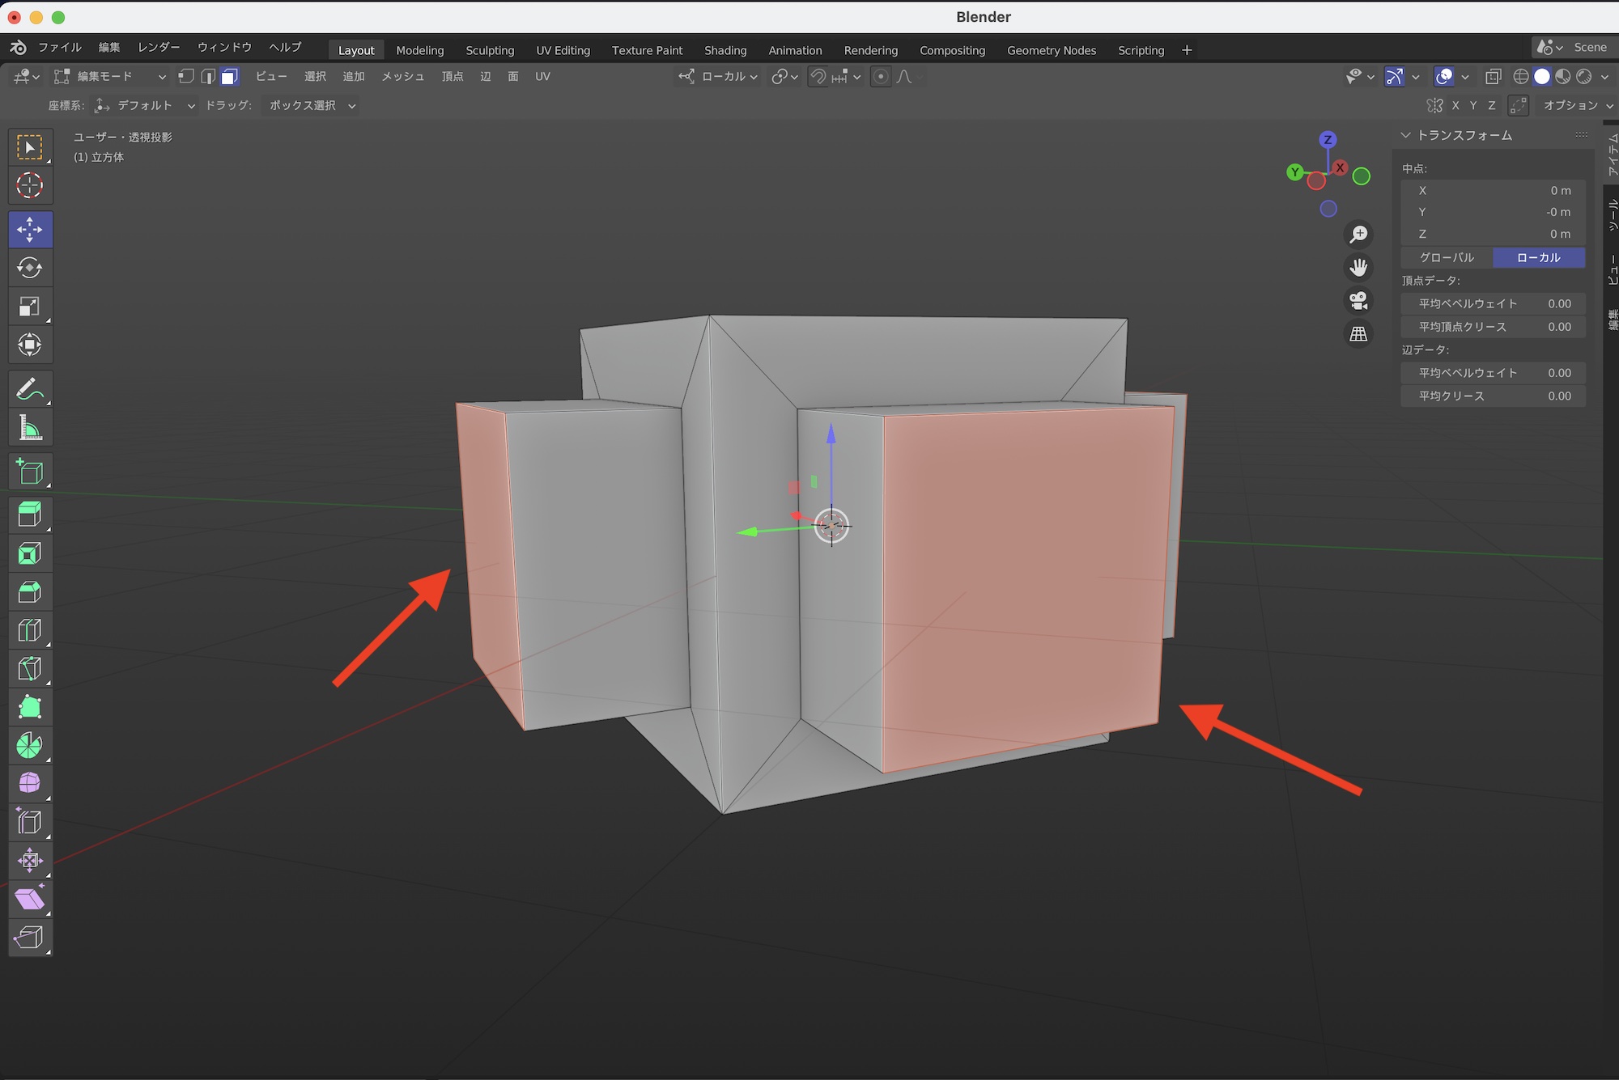
Task: Select the Scale tool
Action: [30, 307]
